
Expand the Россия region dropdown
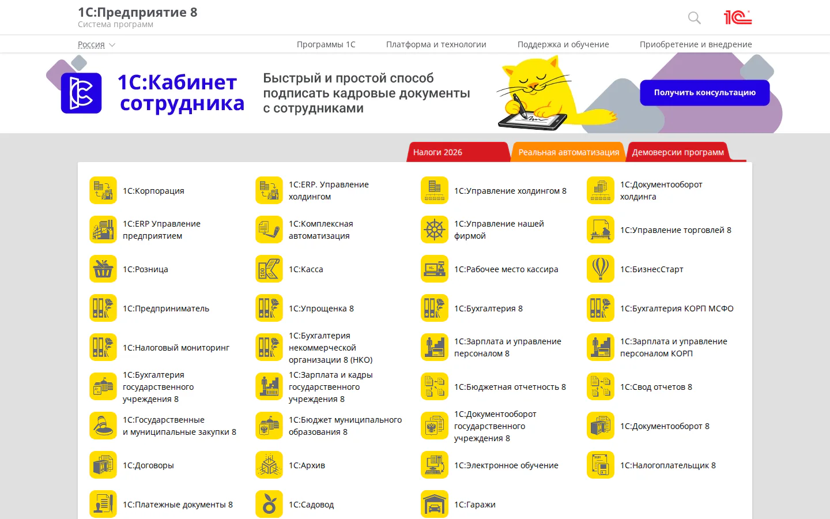[x=96, y=44]
